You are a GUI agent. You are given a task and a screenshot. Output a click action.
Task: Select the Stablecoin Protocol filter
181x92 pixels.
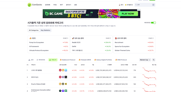(x=68, y=60)
